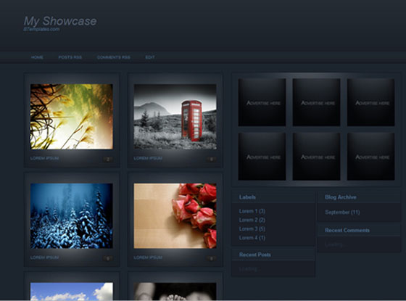Image resolution: width=406 pixels, height=301 pixels.
Task: Click bottom-middle Advertise Here banner
Action: 316,157
